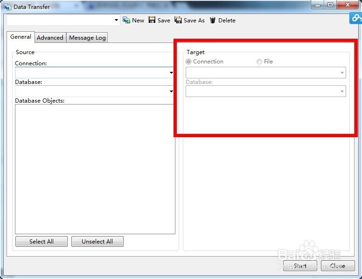Click the New profile icon

pyautogui.click(x=126, y=20)
